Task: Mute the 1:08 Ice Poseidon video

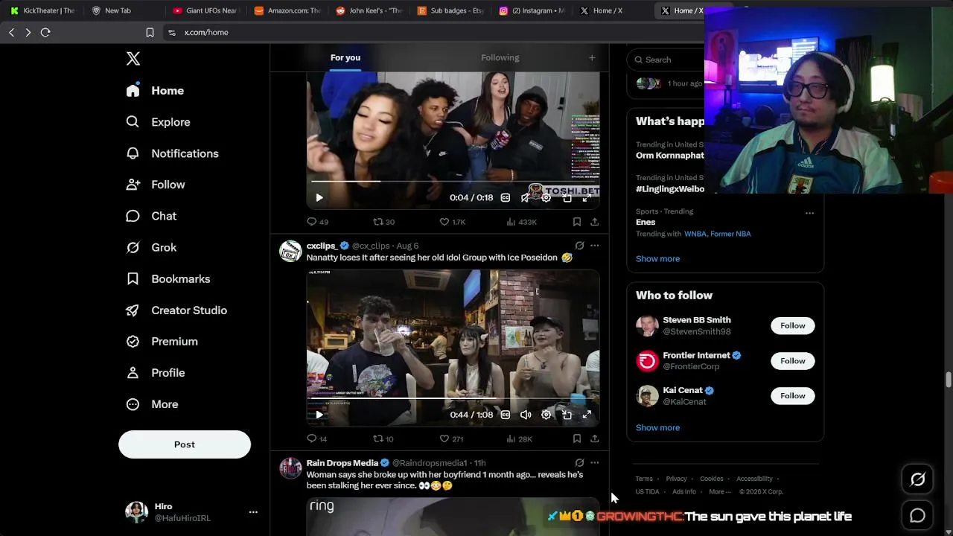Action: click(526, 415)
